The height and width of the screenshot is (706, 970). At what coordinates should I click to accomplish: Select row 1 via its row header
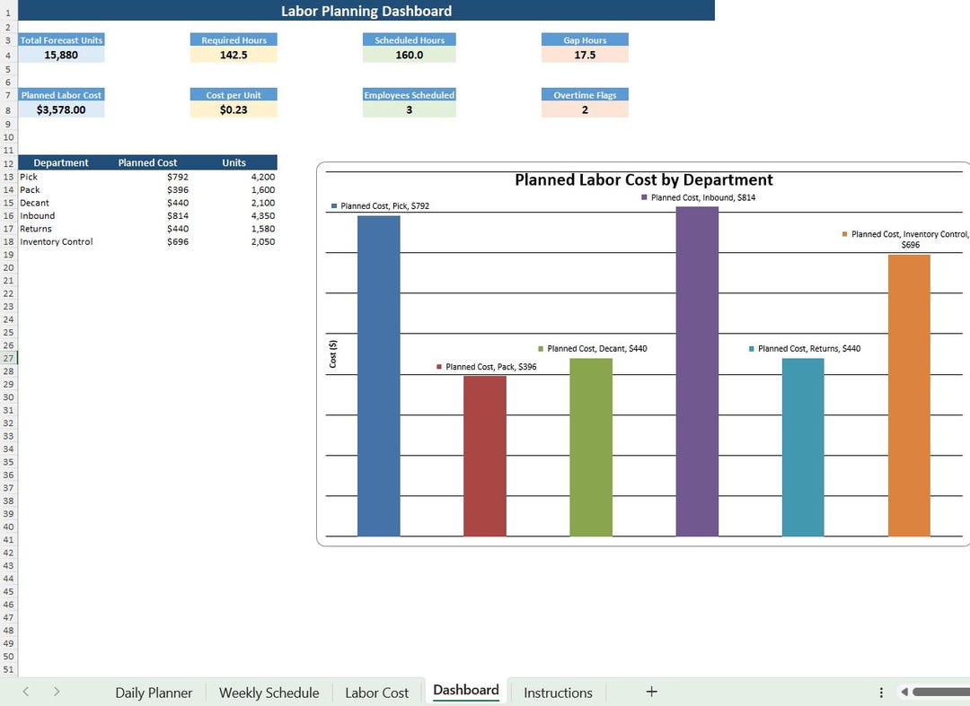pos(9,11)
